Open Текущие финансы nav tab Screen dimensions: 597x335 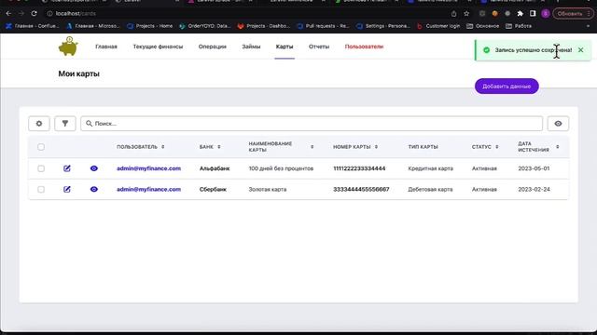[158, 47]
